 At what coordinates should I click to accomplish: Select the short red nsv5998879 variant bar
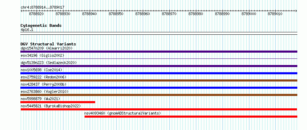[58, 102]
